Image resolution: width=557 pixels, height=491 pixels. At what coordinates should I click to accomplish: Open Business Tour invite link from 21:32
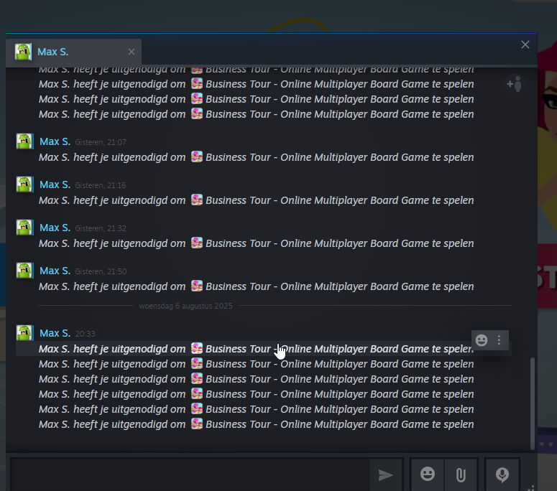(339, 243)
